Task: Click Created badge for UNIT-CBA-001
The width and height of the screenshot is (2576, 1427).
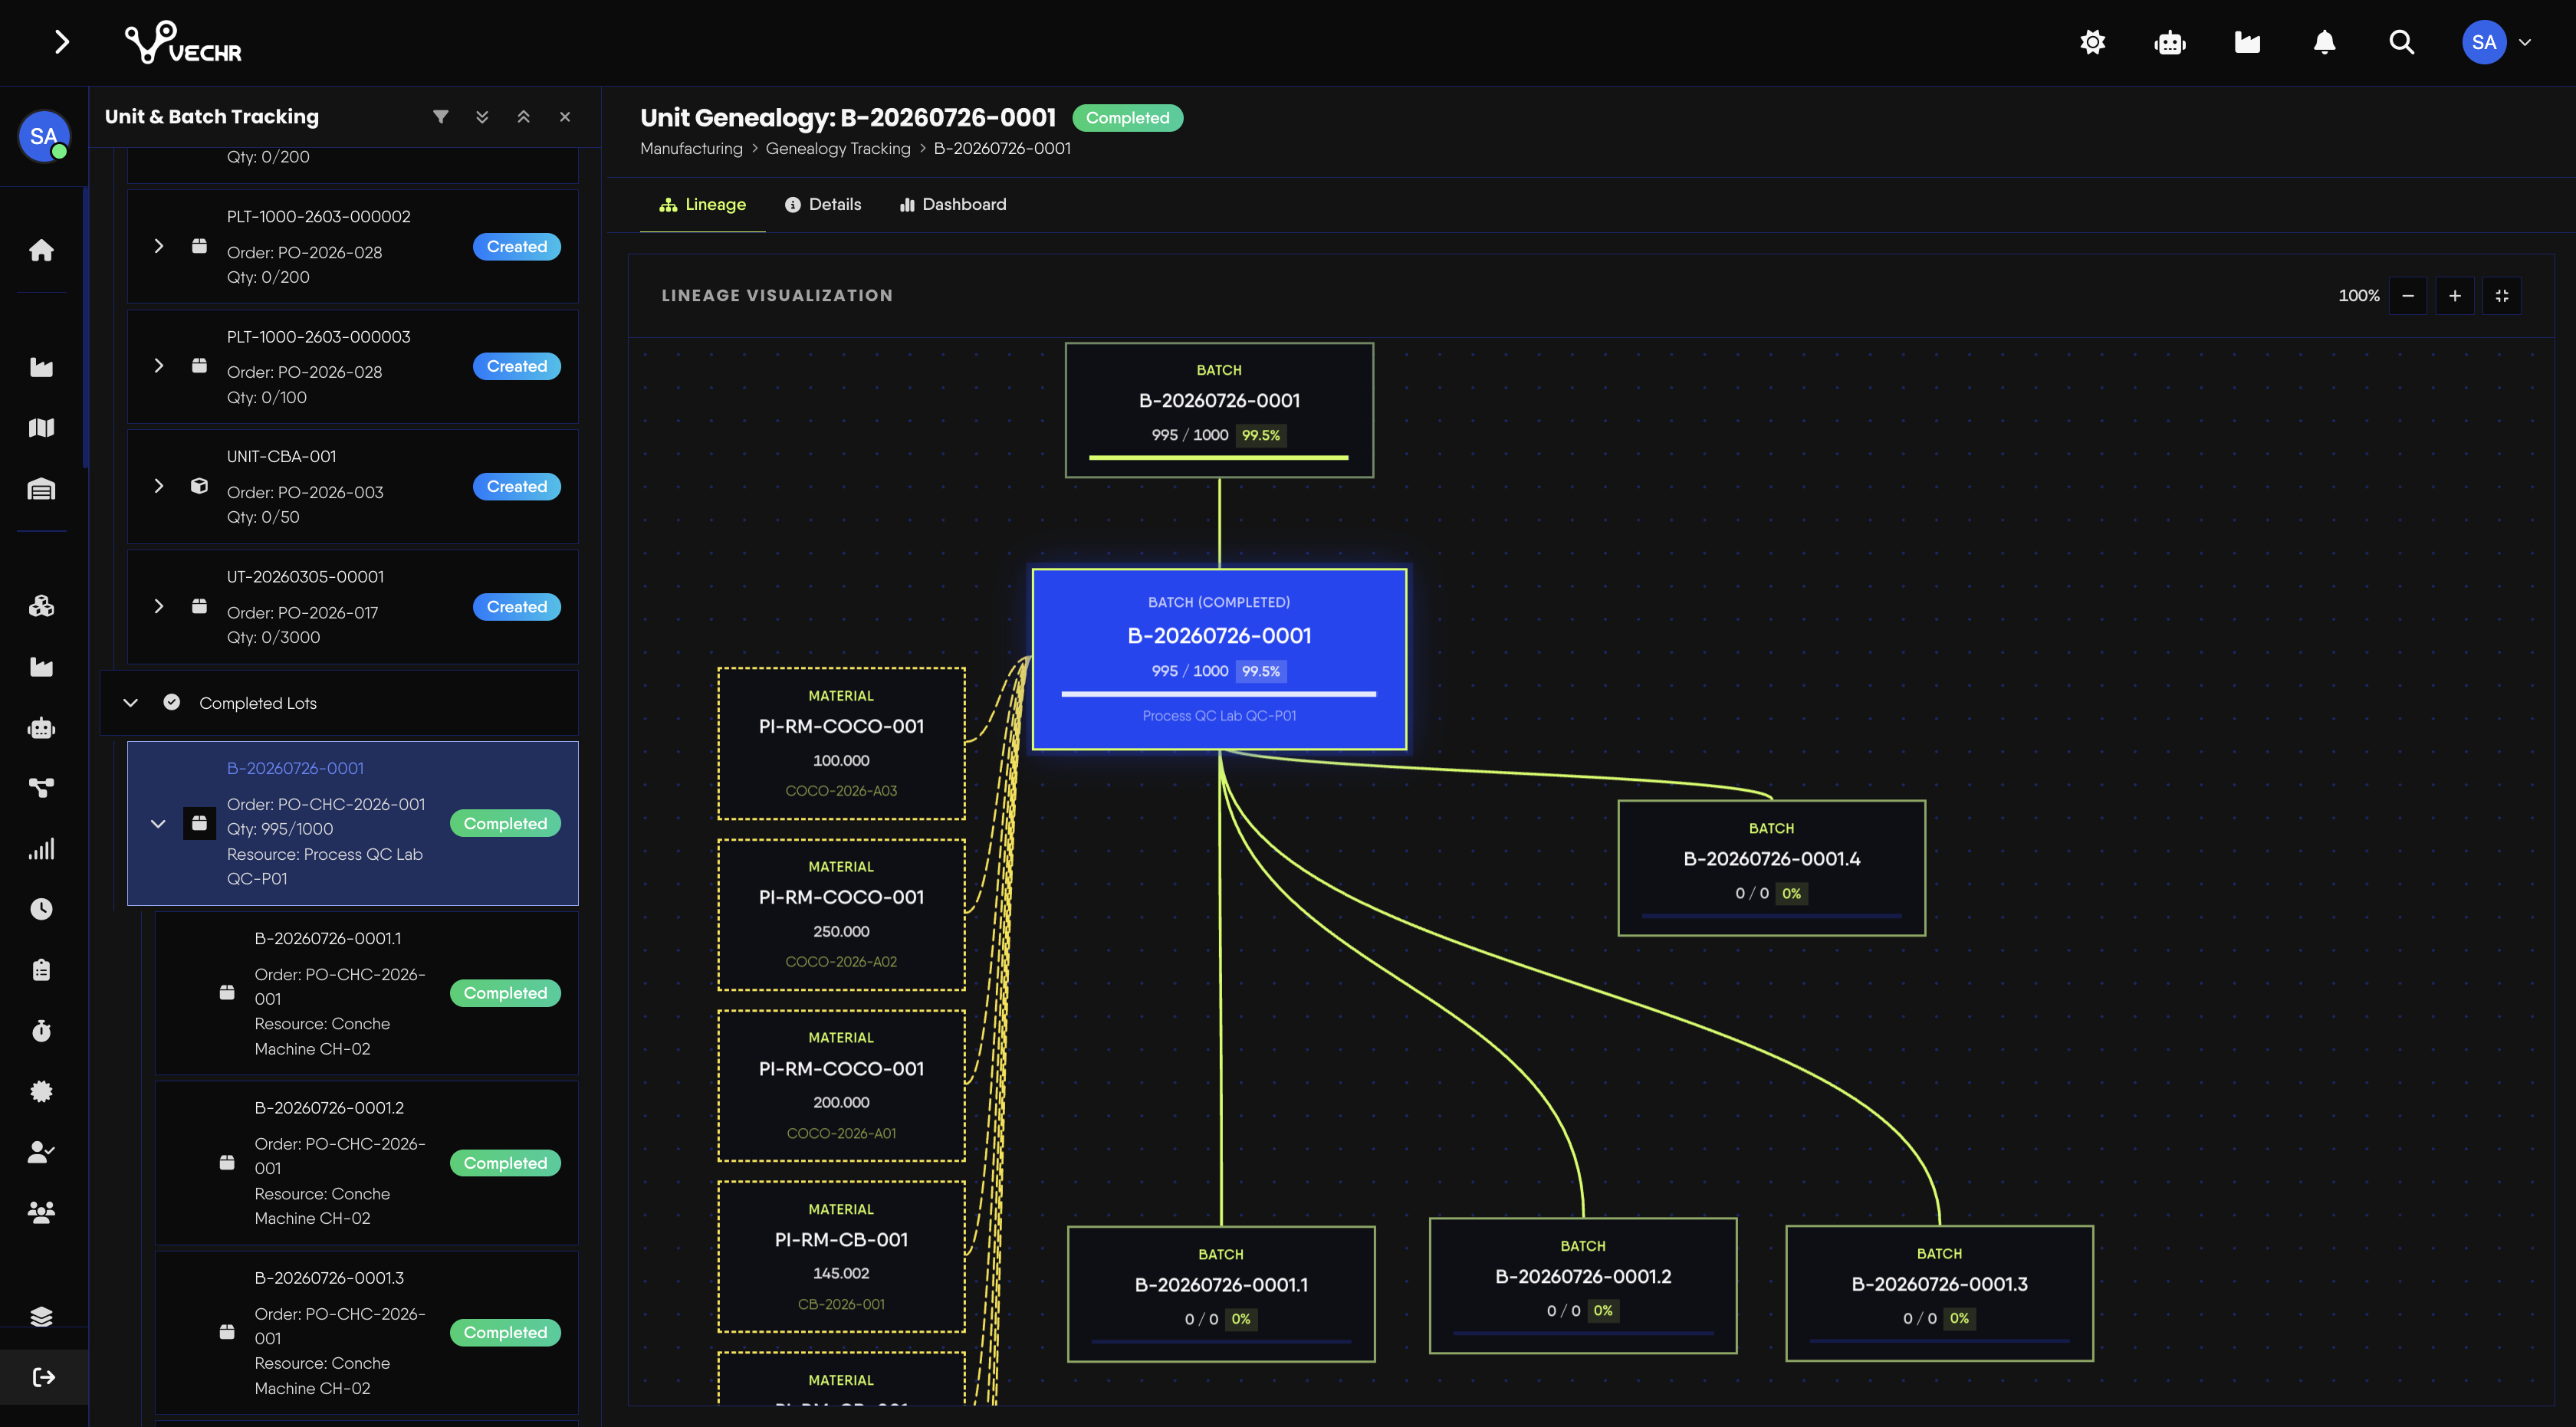Action: pyautogui.click(x=517, y=487)
